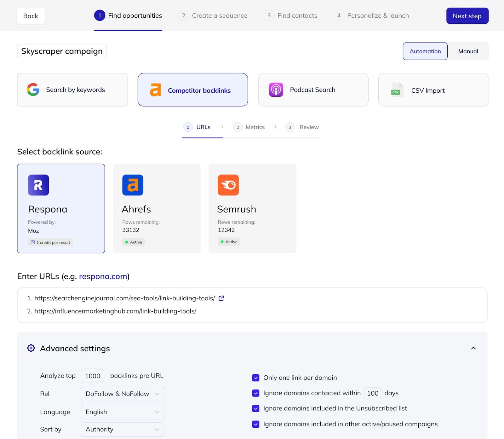Click the blue Ahrefs source logo
504x439 pixels.
133,185
